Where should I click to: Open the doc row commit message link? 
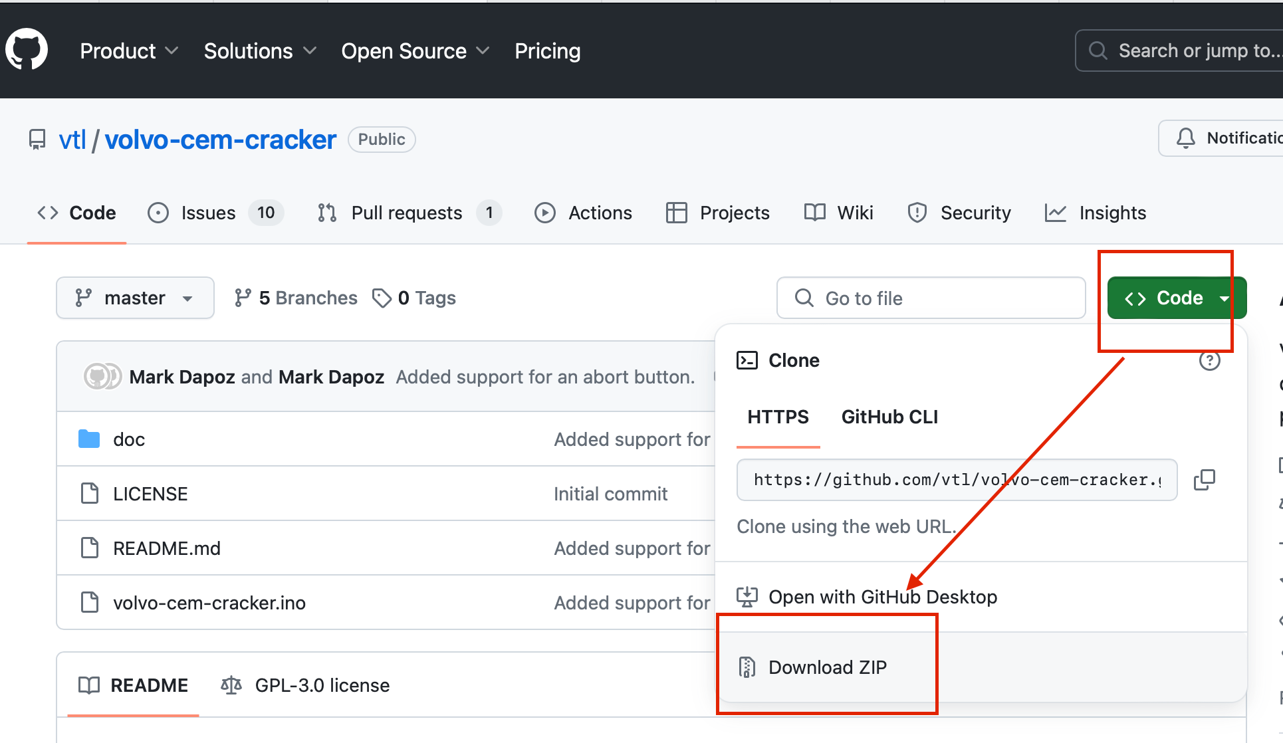click(632, 439)
